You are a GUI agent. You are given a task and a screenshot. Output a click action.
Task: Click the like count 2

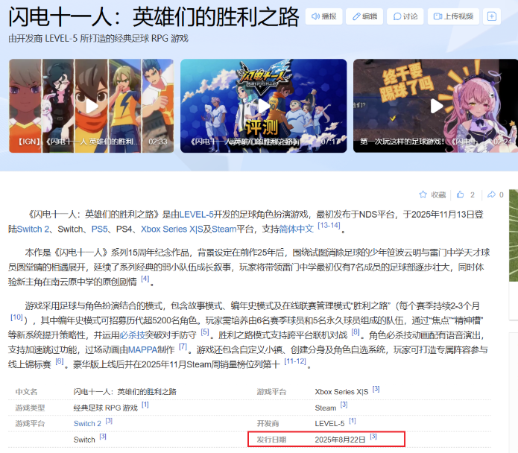[x=473, y=194]
